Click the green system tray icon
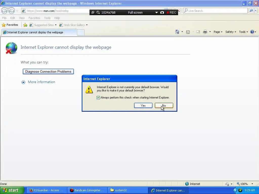The image size is (259, 194). (240, 190)
